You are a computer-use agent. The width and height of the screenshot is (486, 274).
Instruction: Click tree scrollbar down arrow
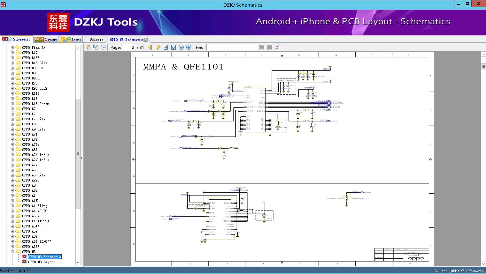tap(78, 263)
